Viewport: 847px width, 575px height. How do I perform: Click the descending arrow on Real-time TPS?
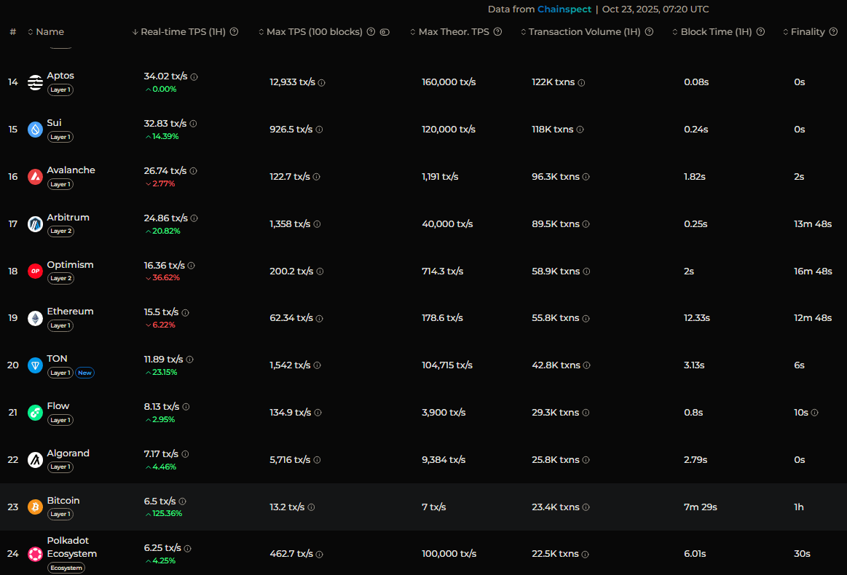(x=135, y=32)
